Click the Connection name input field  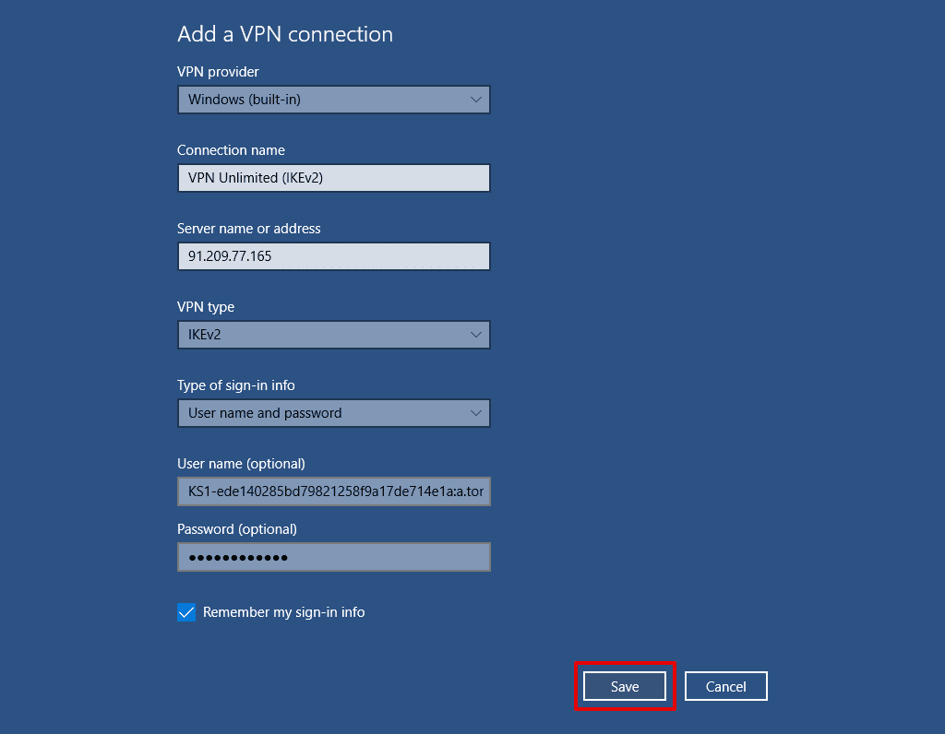tap(333, 177)
